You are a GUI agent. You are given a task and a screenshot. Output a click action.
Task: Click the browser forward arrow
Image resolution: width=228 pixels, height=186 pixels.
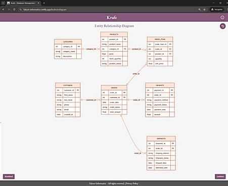[9, 10]
